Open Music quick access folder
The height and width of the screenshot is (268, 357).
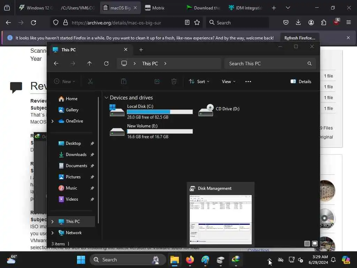coord(71,188)
